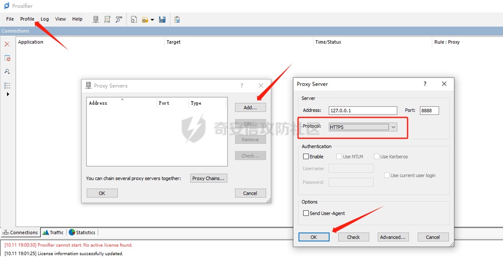Click the Edit... button in Proxy Servers
The width and height of the screenshot is (503, 257).
click(x=250, y=124)
